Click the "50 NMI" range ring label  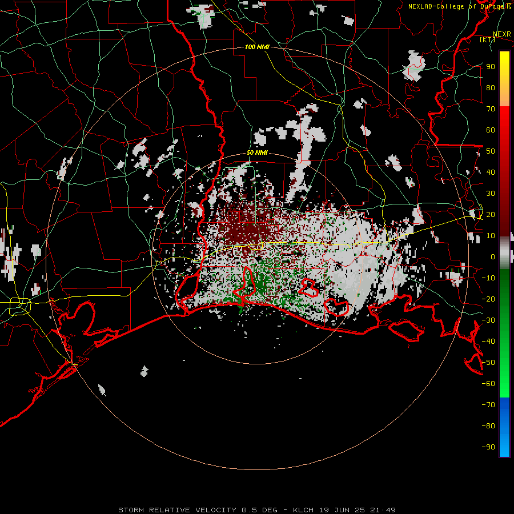(257, 152)
